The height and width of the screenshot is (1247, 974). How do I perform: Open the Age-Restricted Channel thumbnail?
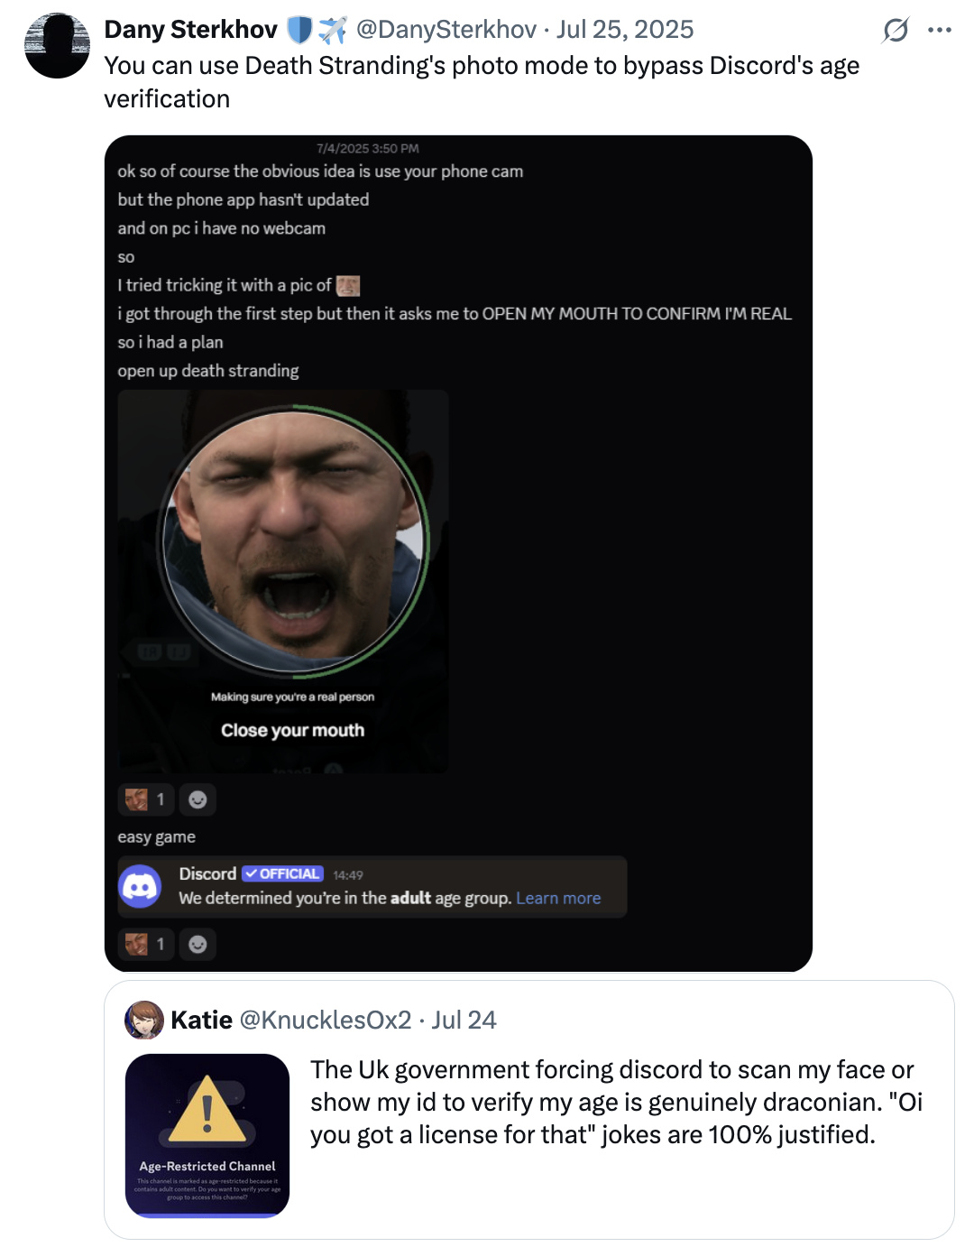click(207, 1135)
